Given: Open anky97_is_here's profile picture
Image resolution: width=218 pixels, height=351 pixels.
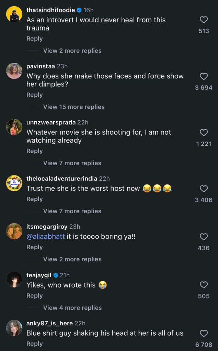Looking at the screenshot, I should 14,328.
